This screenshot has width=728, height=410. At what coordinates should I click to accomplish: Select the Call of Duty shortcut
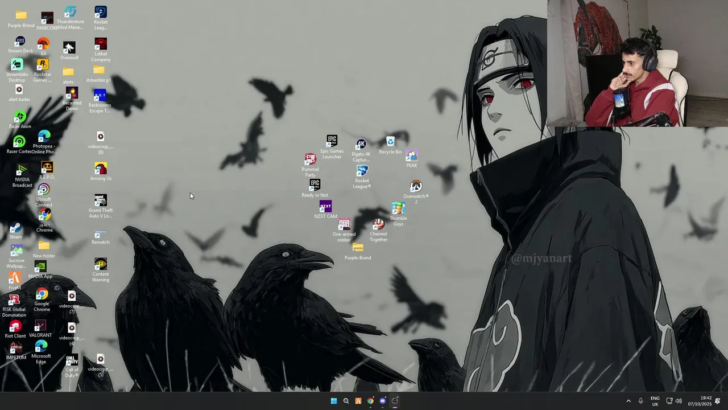[72, 366]
